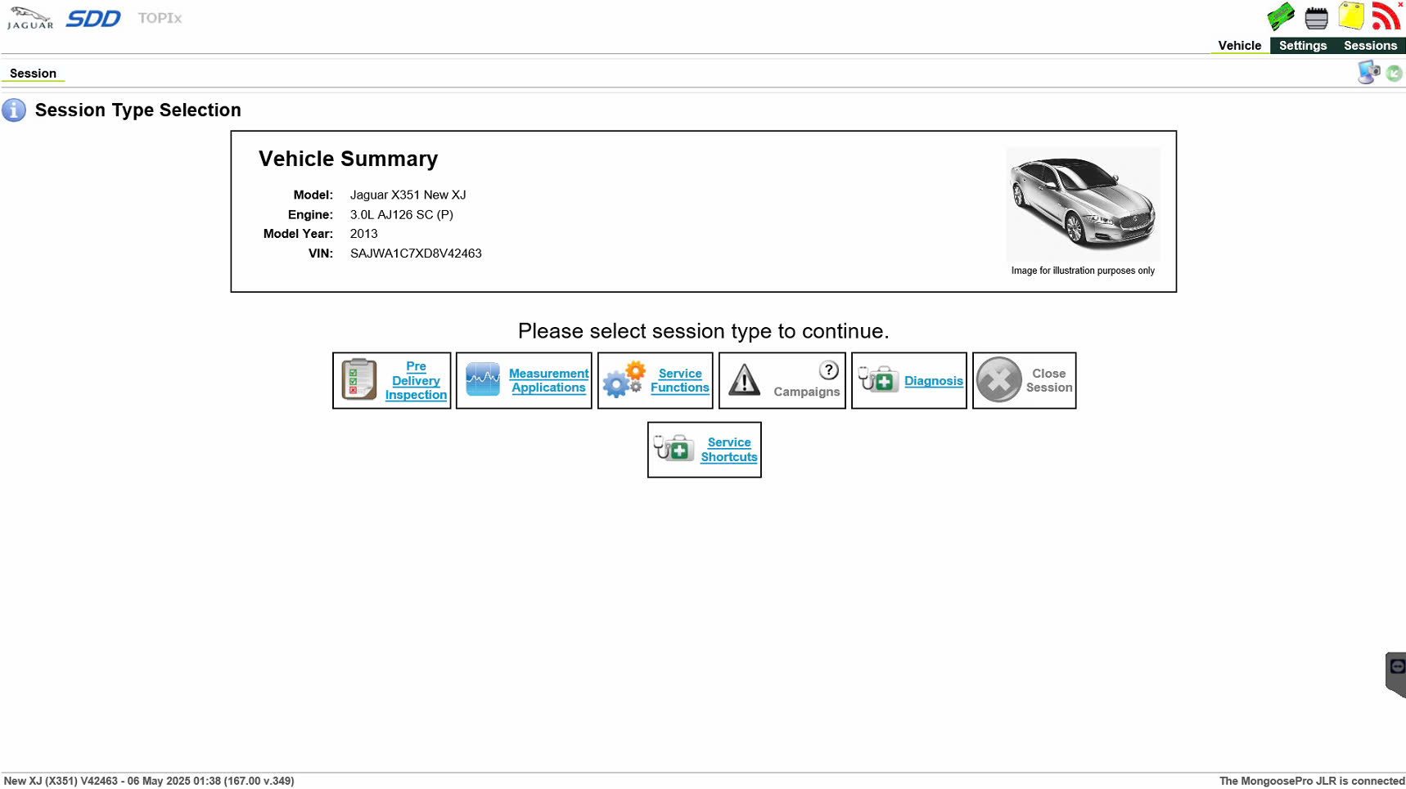Click the blue info icon beside Session Type Selection

14,110
